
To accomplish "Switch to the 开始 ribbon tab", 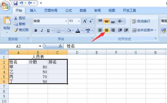I will click(x=19, y=11).
